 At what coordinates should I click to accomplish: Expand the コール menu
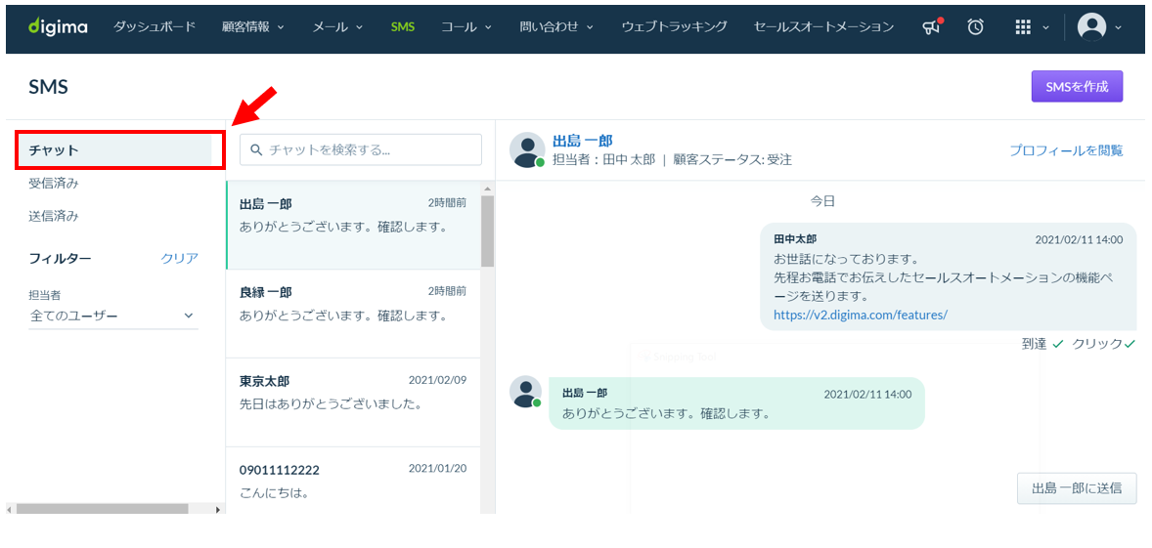466,27
